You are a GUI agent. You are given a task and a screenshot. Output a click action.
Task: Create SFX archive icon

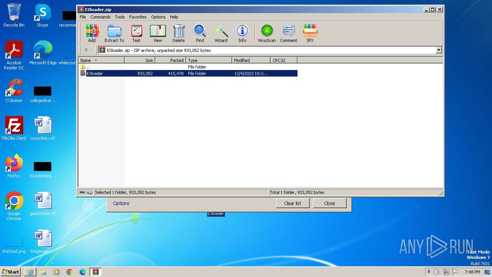pos(310,33)
